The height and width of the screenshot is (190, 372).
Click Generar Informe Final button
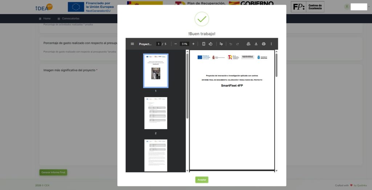(53, 173)
